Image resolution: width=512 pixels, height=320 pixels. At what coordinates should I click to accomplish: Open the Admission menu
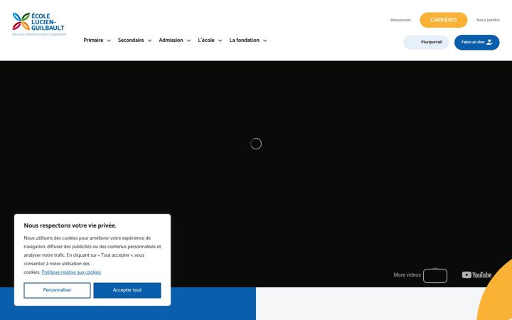171,40
